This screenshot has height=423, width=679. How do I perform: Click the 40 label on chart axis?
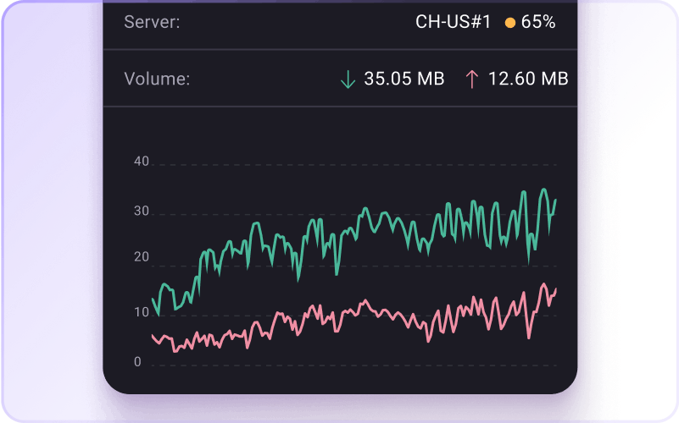[142, 162]
